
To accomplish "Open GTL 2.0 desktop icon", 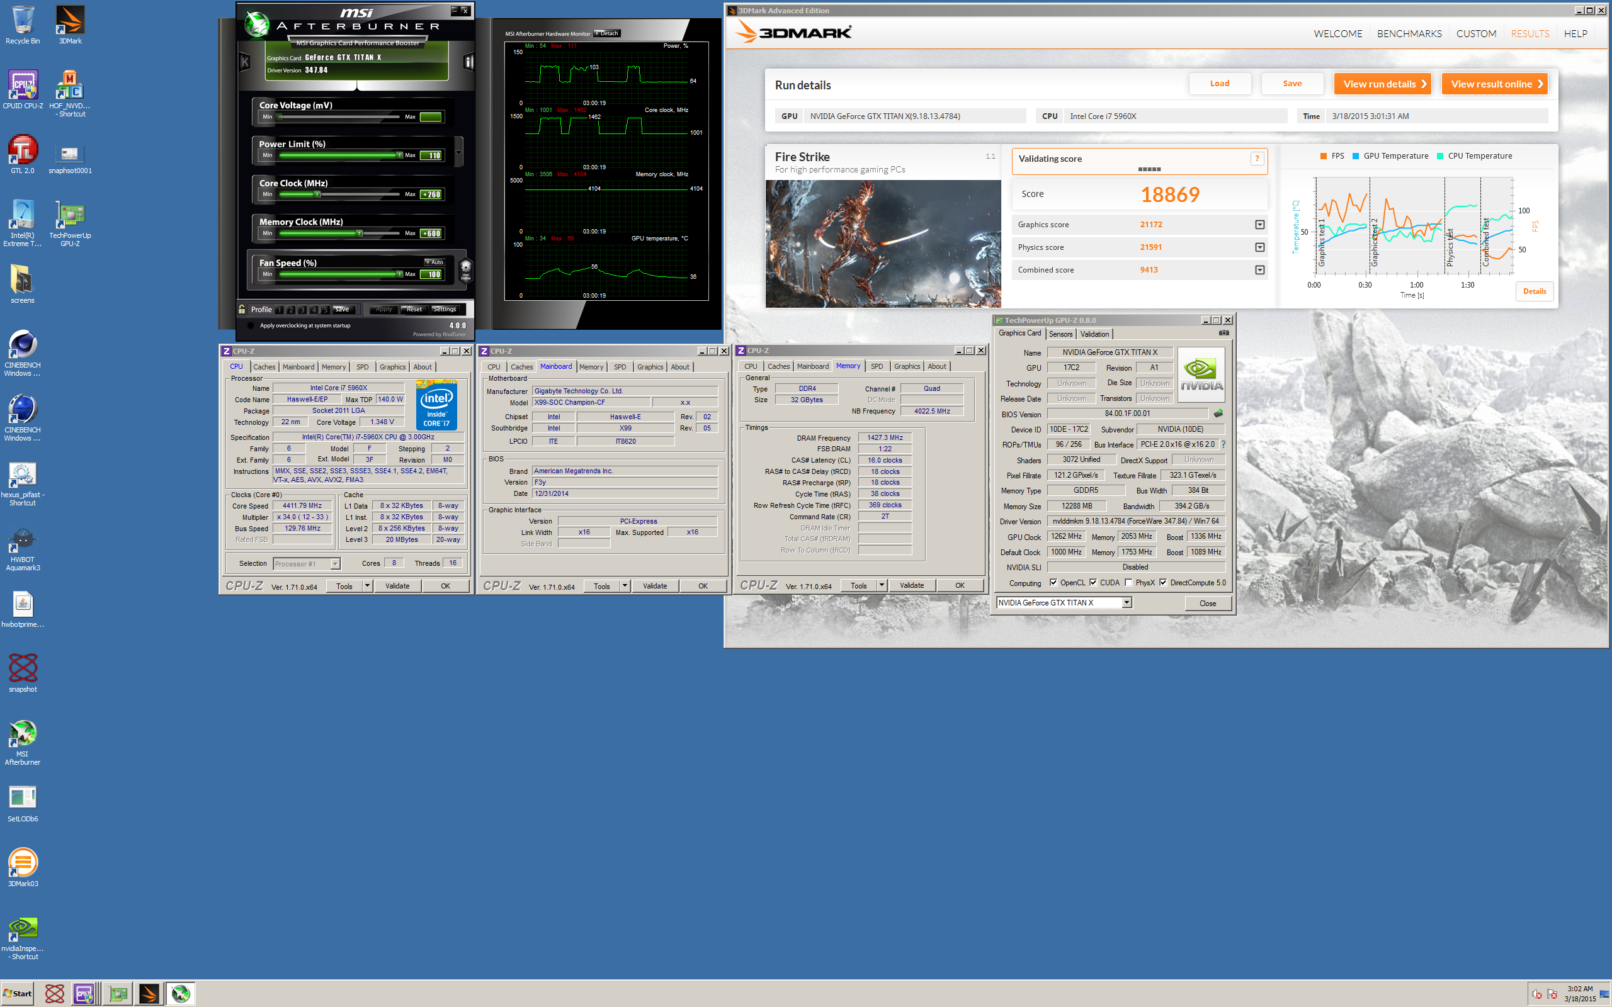I will 23,155.
